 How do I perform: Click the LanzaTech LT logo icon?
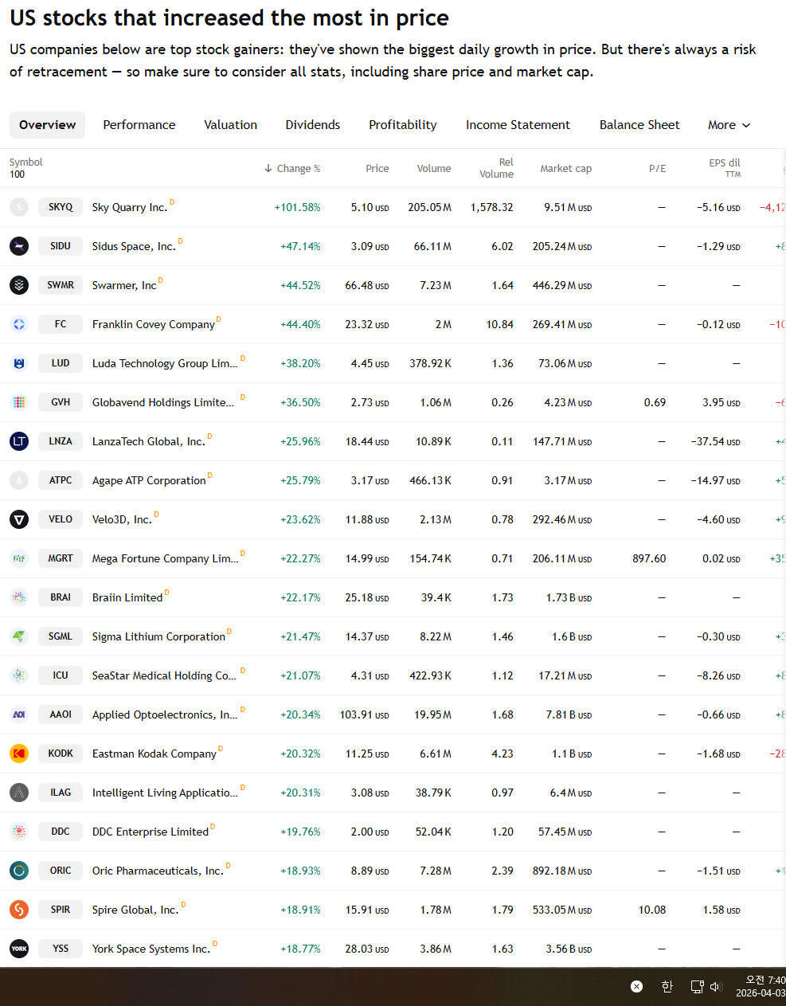pyautogui.click(x=19, y=441)
